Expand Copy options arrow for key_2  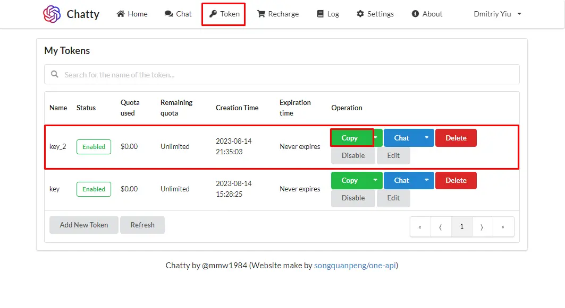coord(375,138)
